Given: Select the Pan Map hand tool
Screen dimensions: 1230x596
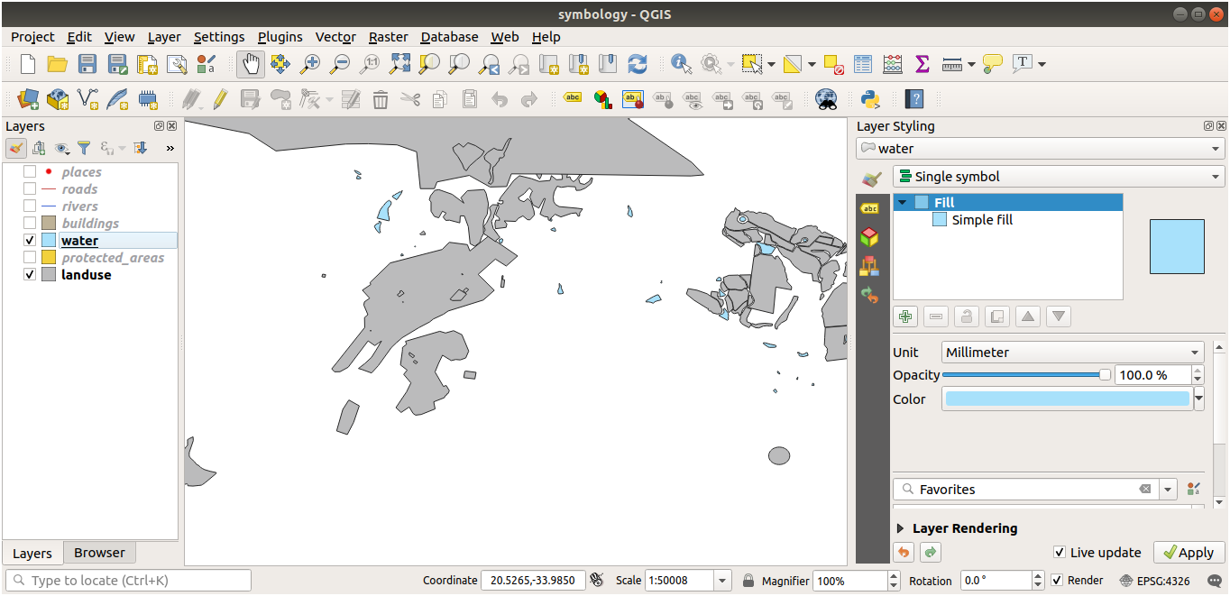Looking at the screenshot, I should tap(251, 64).
